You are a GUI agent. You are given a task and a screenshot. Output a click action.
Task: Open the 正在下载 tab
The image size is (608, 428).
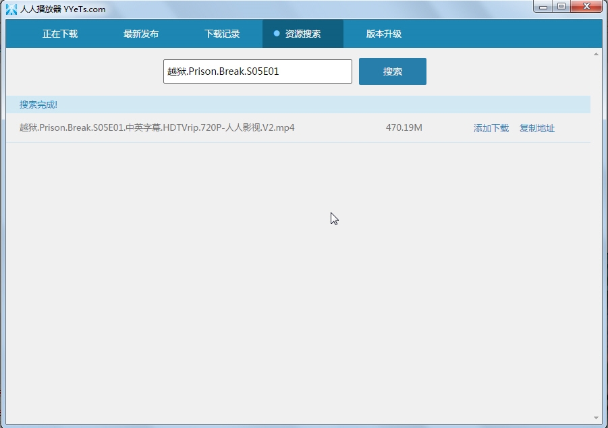[x=60, y=34]
